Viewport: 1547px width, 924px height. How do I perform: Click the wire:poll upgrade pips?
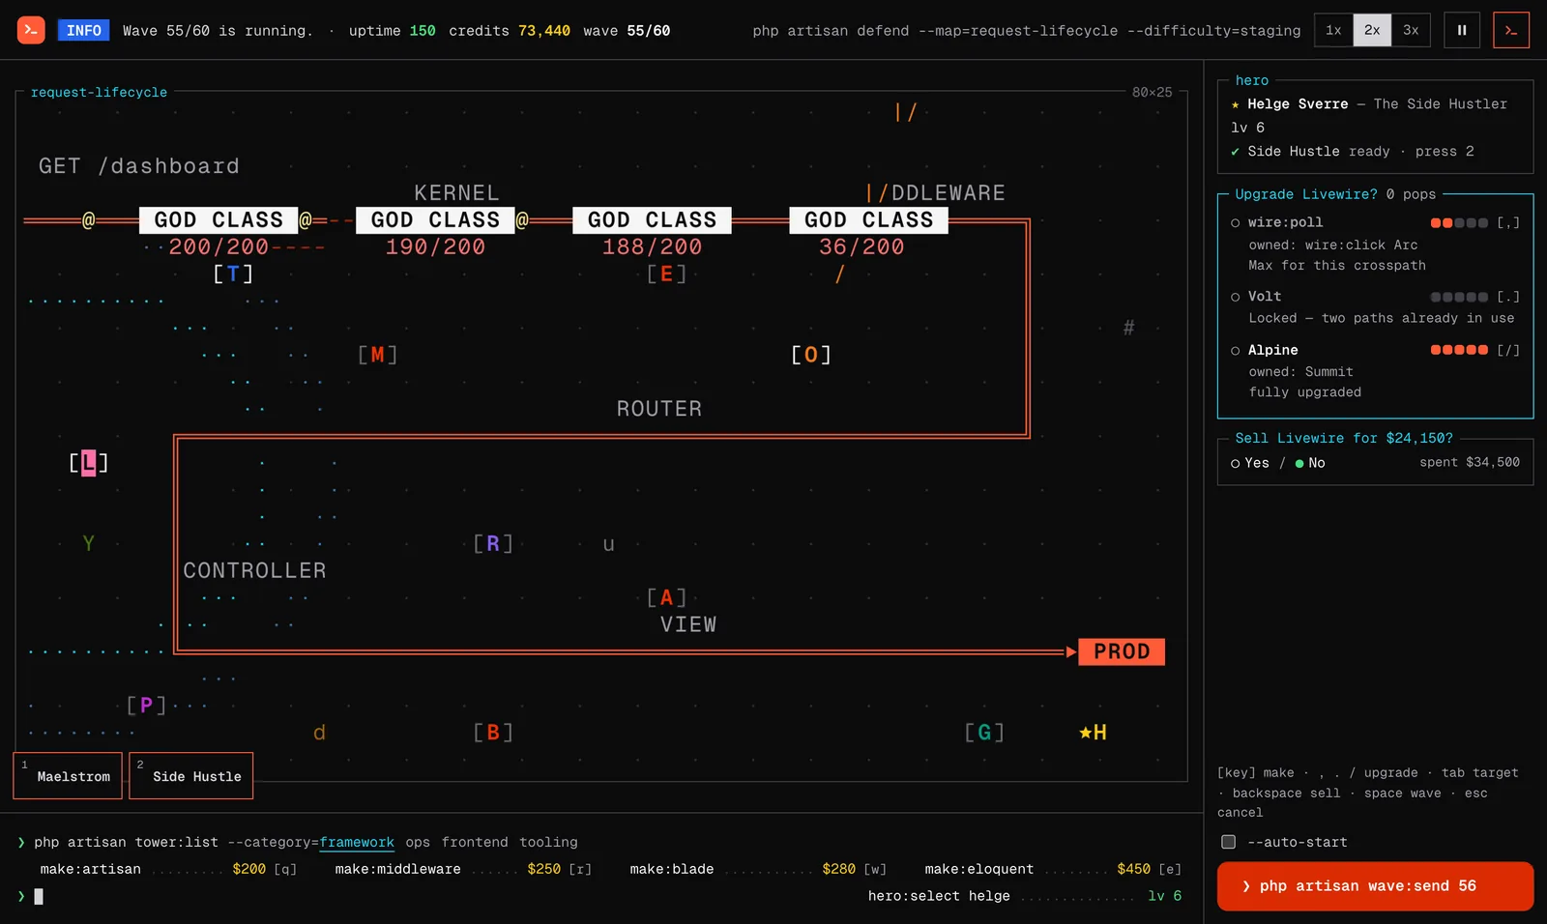(1459, 223)
